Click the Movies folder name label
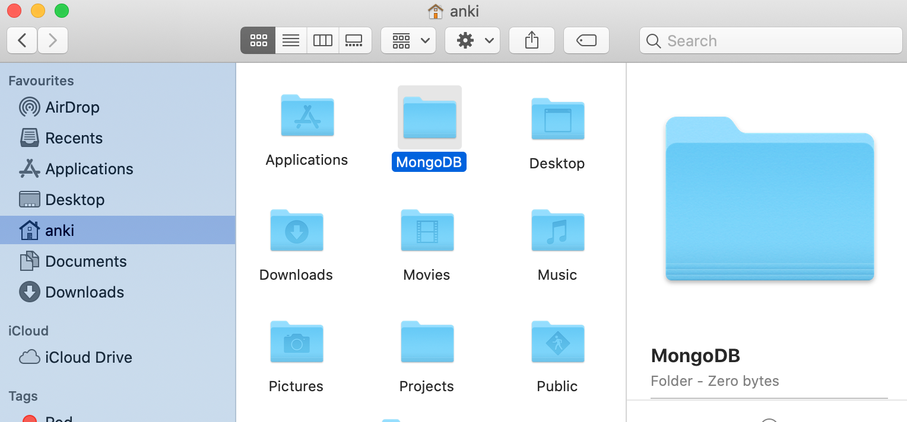The width and height of the screenshot is (907, 422). click(x=427, y=275)
